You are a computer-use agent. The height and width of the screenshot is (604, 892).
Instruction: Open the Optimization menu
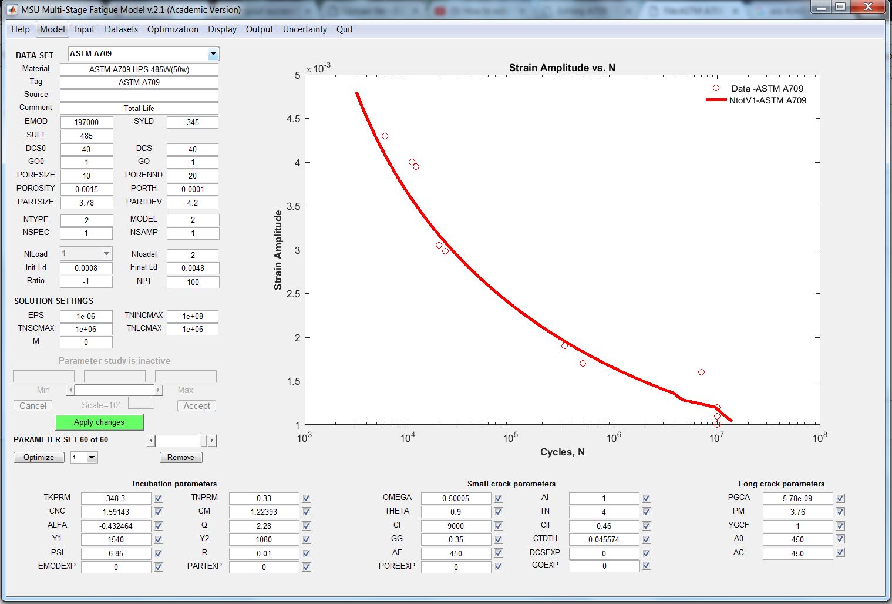(173, 29)
